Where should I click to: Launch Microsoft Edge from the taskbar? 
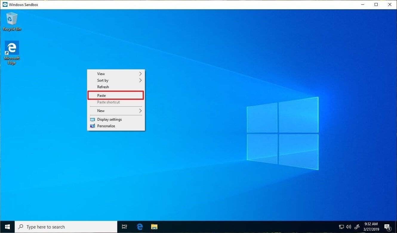point(139,227)
